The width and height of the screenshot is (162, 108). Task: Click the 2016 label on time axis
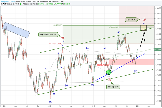pos(49,106)
